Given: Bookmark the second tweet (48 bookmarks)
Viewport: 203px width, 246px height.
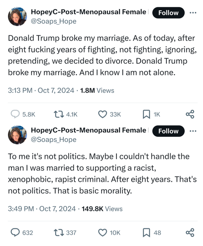Looking at the screenshot, I should 146,233.
